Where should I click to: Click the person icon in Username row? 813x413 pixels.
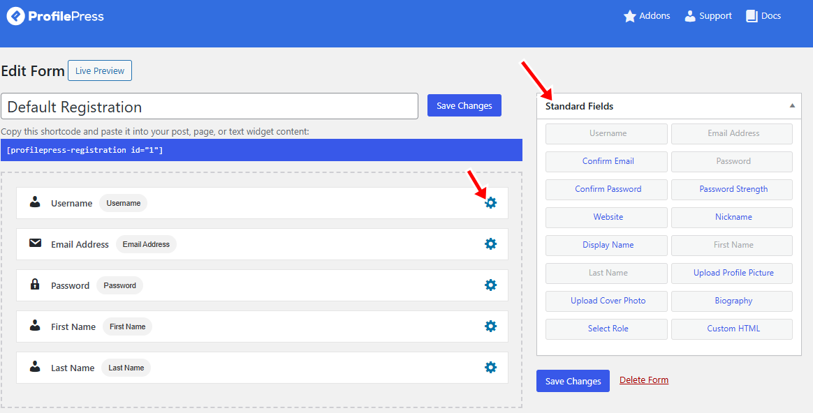[35, 202]
